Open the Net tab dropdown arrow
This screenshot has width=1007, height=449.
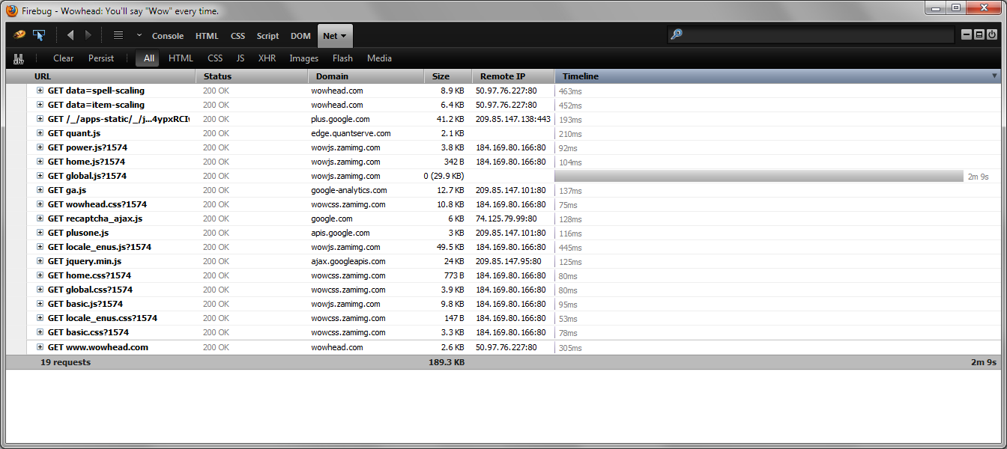tap(343, 36)
